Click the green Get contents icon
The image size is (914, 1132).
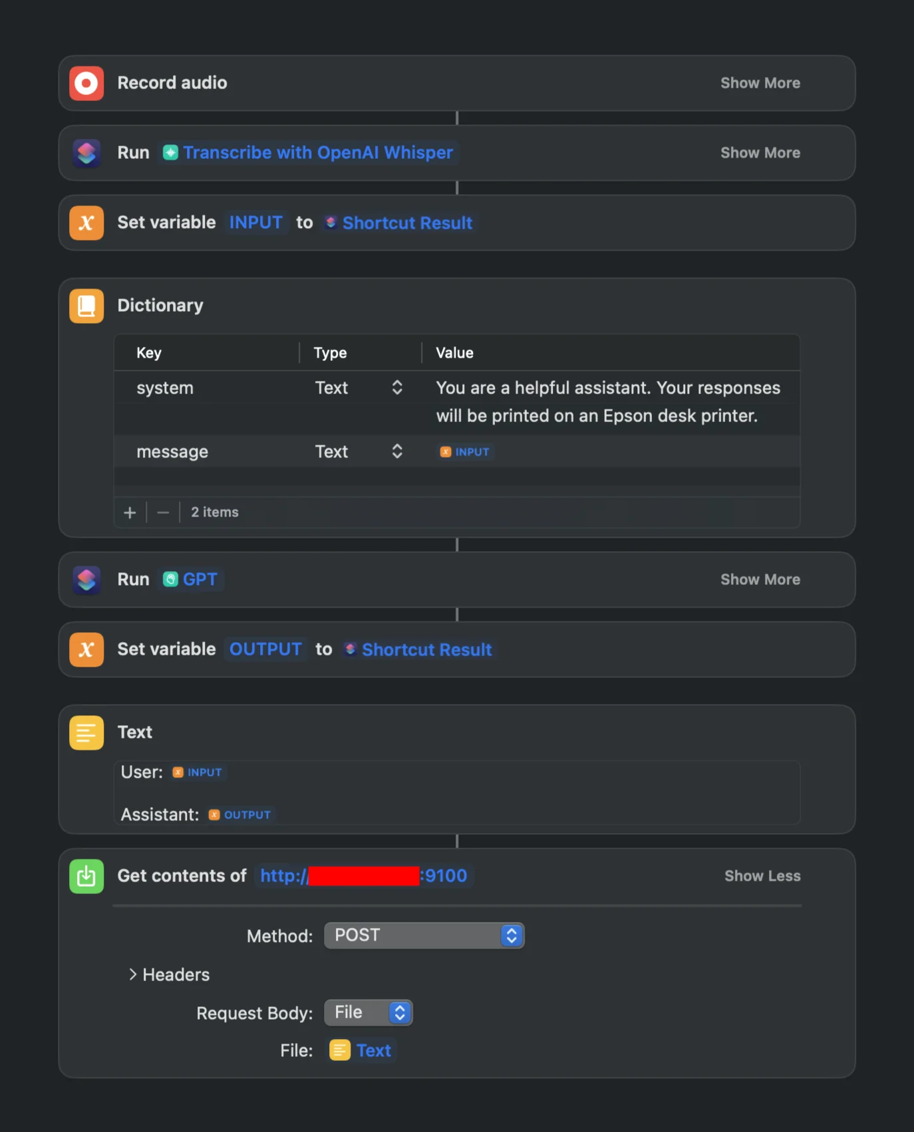(86, 876)
